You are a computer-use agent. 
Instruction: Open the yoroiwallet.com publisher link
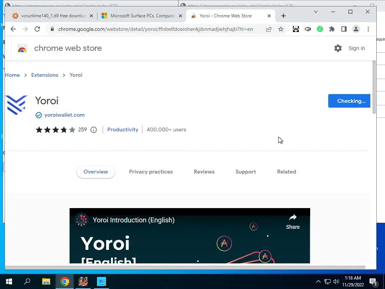click(x=64, y=115)
